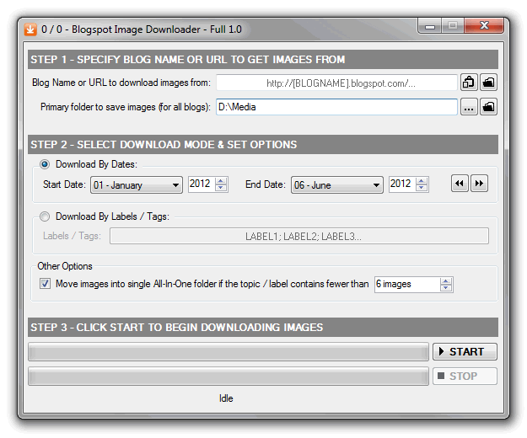Click the fast-forward dates double-arrow button

coord(479,184)
